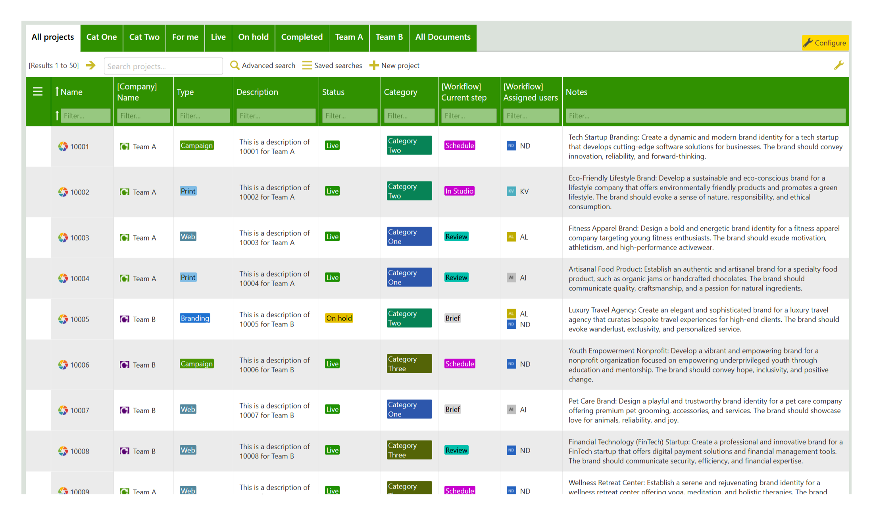Click the company icon on the 10005 Team B row
873x515 pixels.
click(124, 319)
